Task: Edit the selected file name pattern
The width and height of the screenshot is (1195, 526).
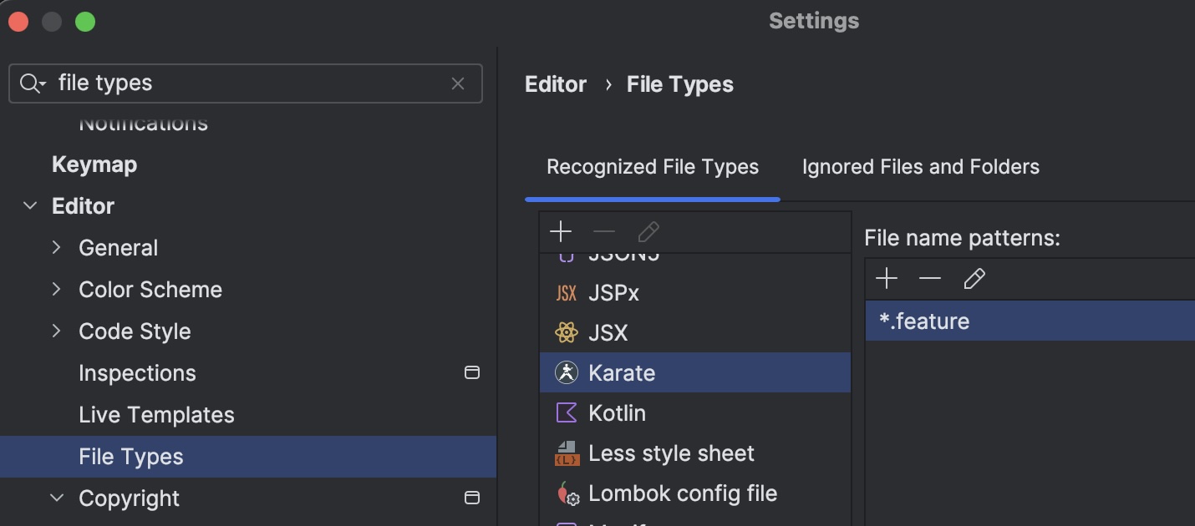Action: pos(974,278)
